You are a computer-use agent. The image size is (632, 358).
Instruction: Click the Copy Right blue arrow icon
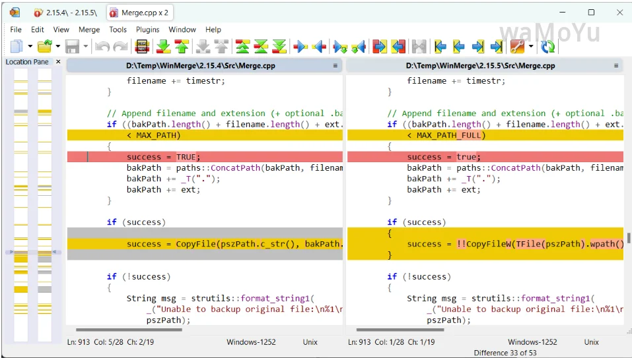pyautogui.click(x=300, y=47)
